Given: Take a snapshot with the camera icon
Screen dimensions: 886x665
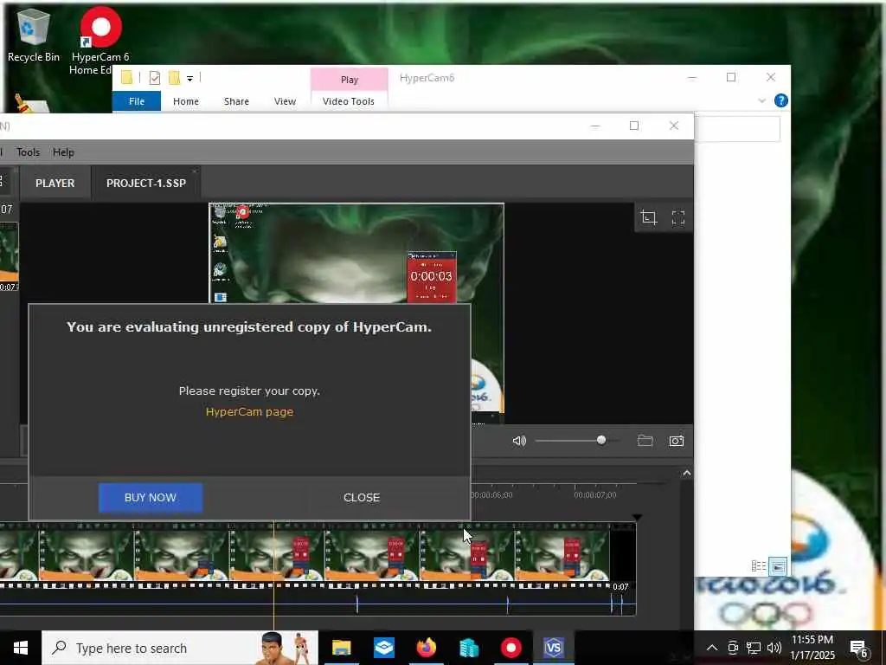Looking at the screenshot, I should [x=677, y=441].
